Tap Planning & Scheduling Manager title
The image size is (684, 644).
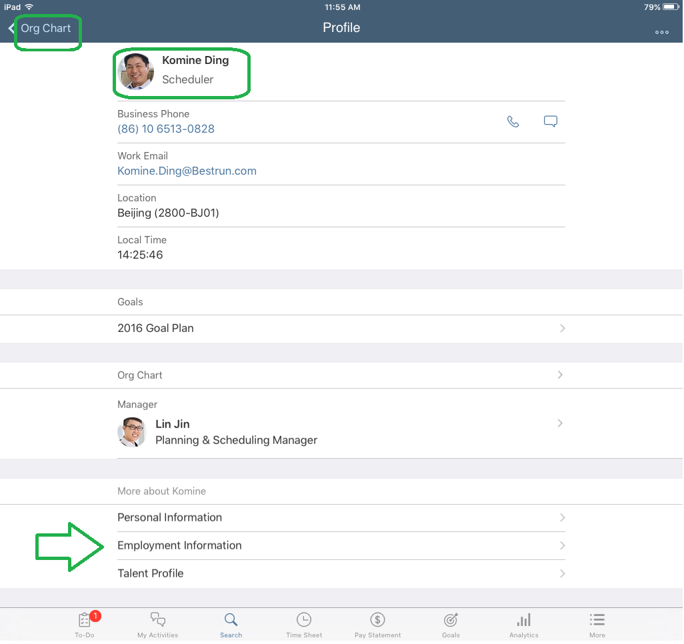236,440
